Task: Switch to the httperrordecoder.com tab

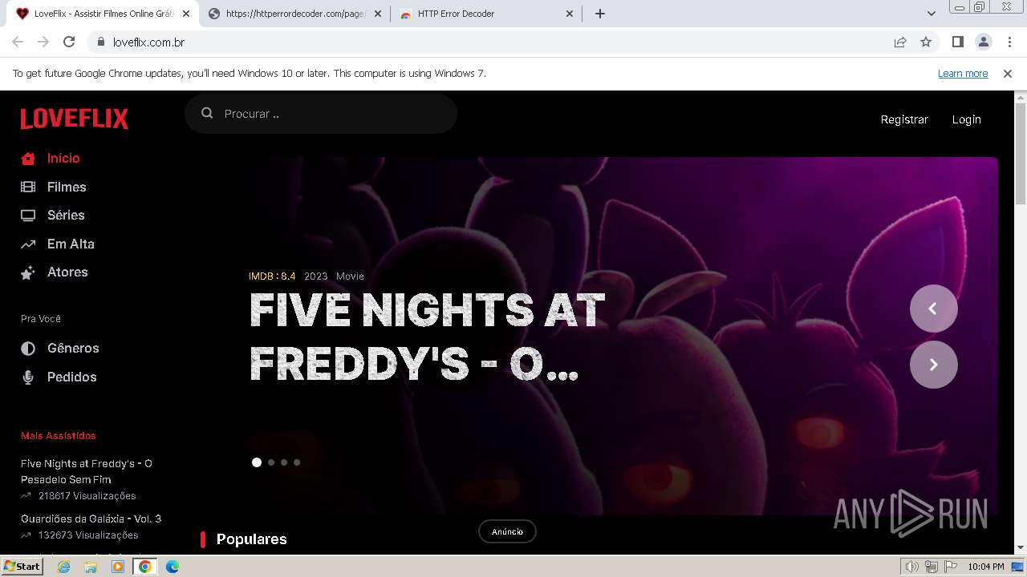Action: tap(294, 14)
